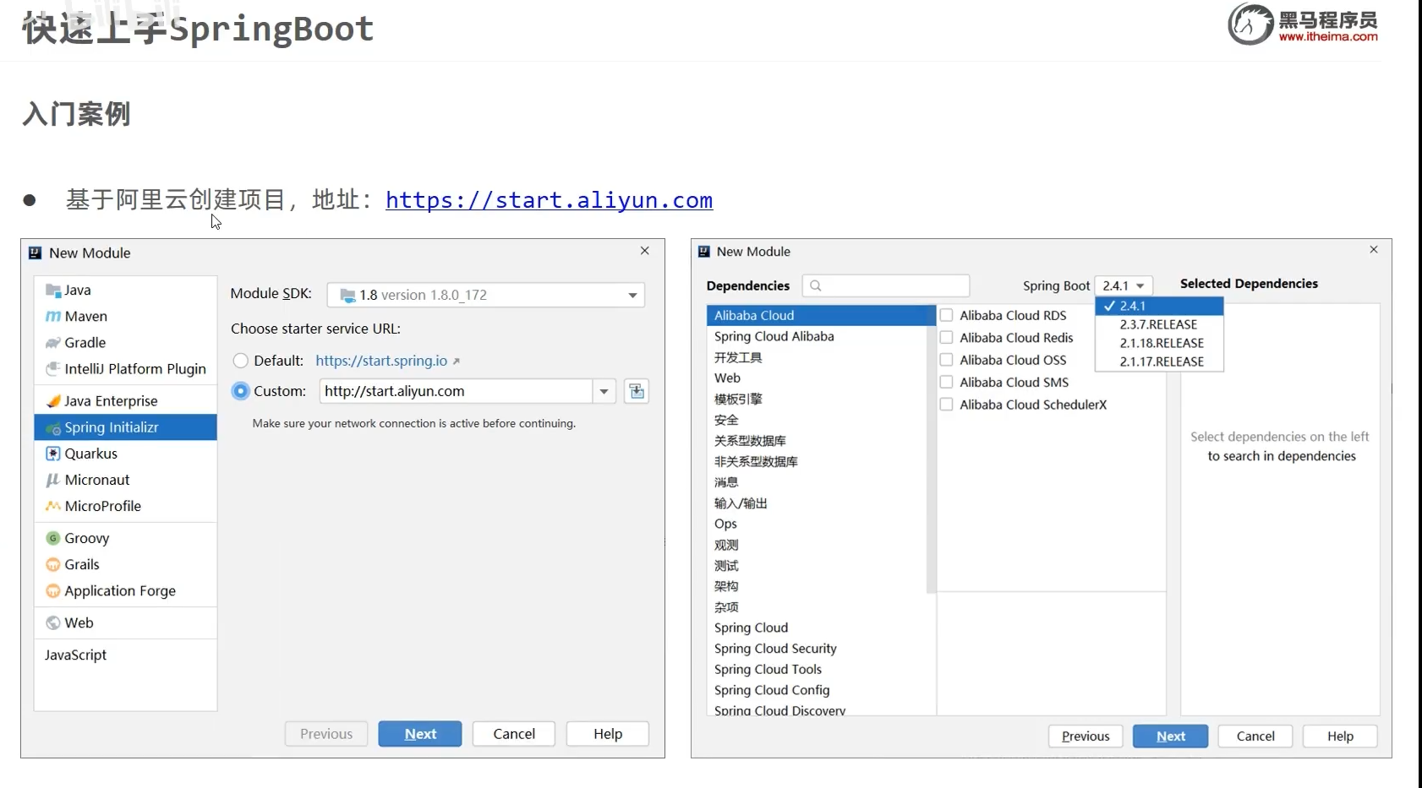The height and width of the screenshot is (788, 1422).
Task: Check Alibaba Cloud Redis dependency
Action: 947,338
